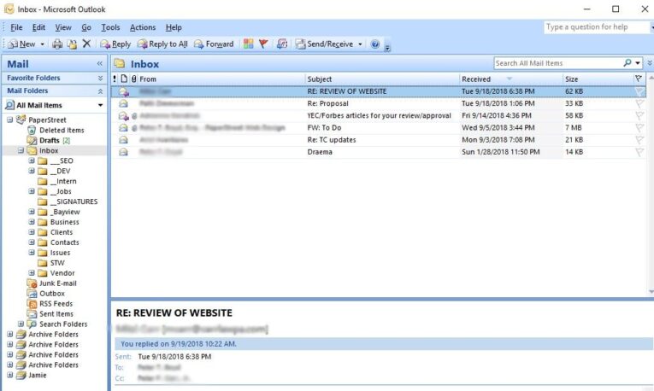Viewport: 654px width, 391px height.
Task: Click the Outbox folder icon
Action: pos(32,294)
